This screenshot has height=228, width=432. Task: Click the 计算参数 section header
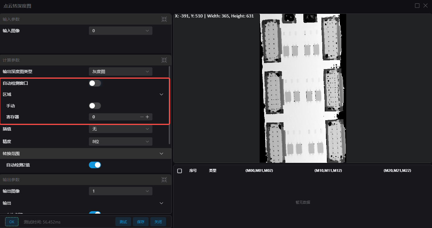pyautogui.click(x=86, y=60)
